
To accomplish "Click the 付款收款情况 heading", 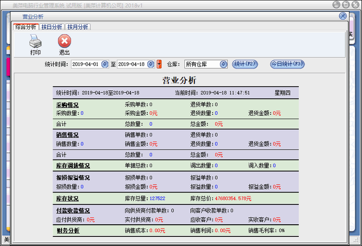I will tap(72, 211).
